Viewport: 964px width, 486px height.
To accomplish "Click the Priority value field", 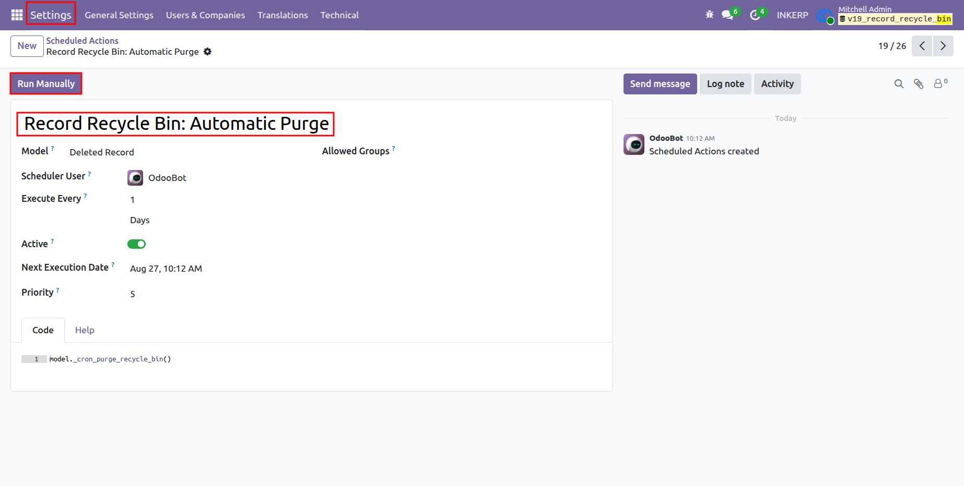I will point(133,294).
